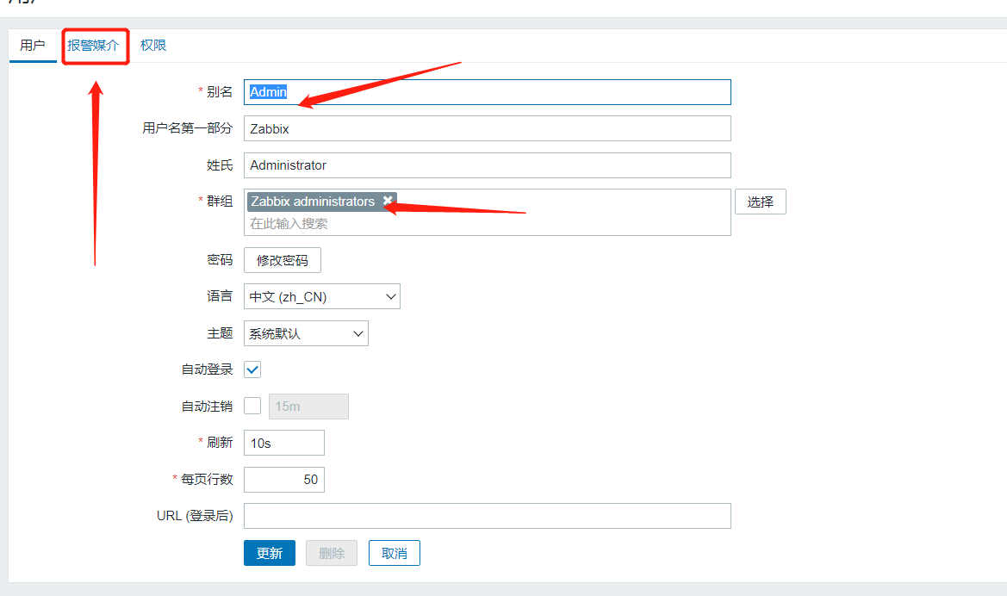Screen dimensions: 1007x596
Task: Click the 取消 button
Action: coord(395,553)
